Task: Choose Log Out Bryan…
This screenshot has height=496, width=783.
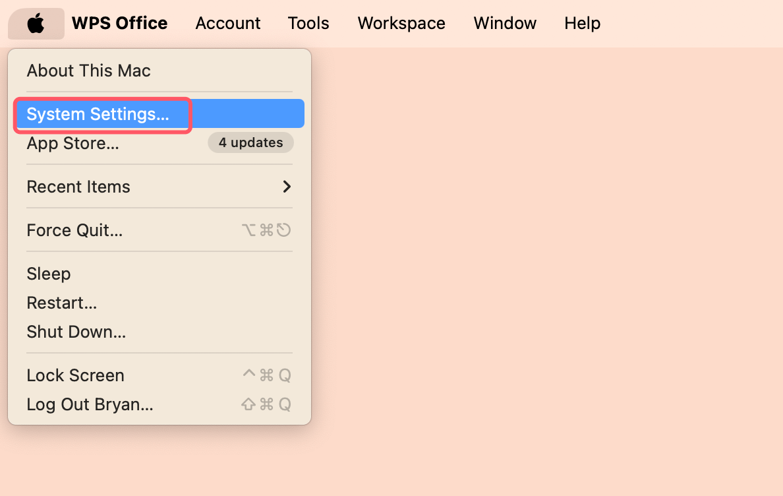Action: 159,404
